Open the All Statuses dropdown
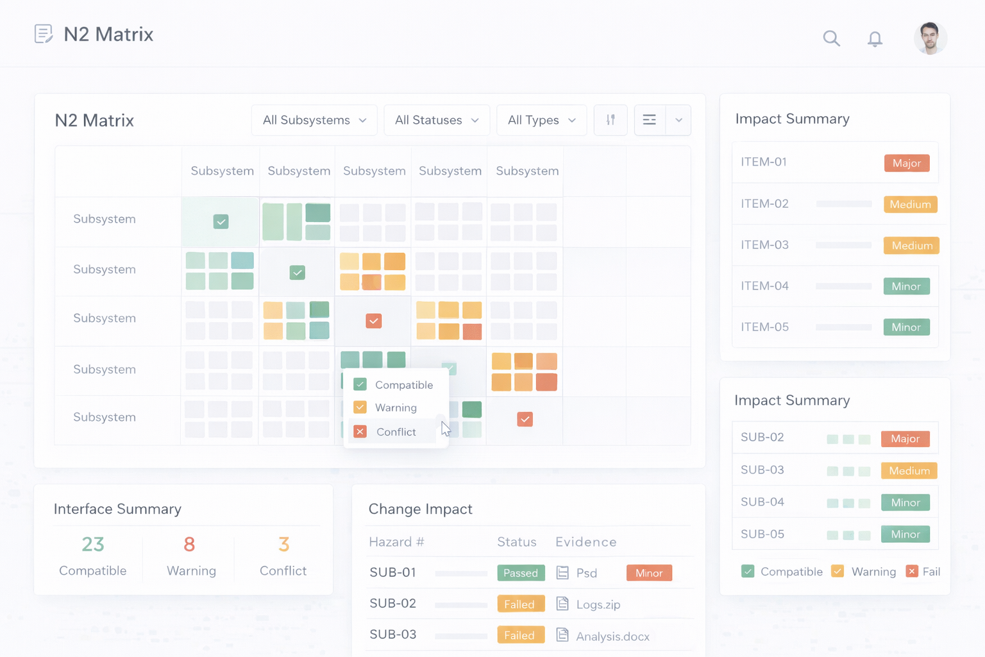Image resolution: width=985 pixels, height=657 pixels. click(437, 120)
